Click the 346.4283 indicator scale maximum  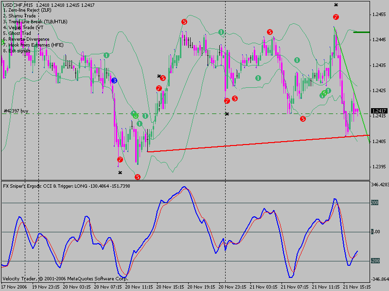(380, 185)
